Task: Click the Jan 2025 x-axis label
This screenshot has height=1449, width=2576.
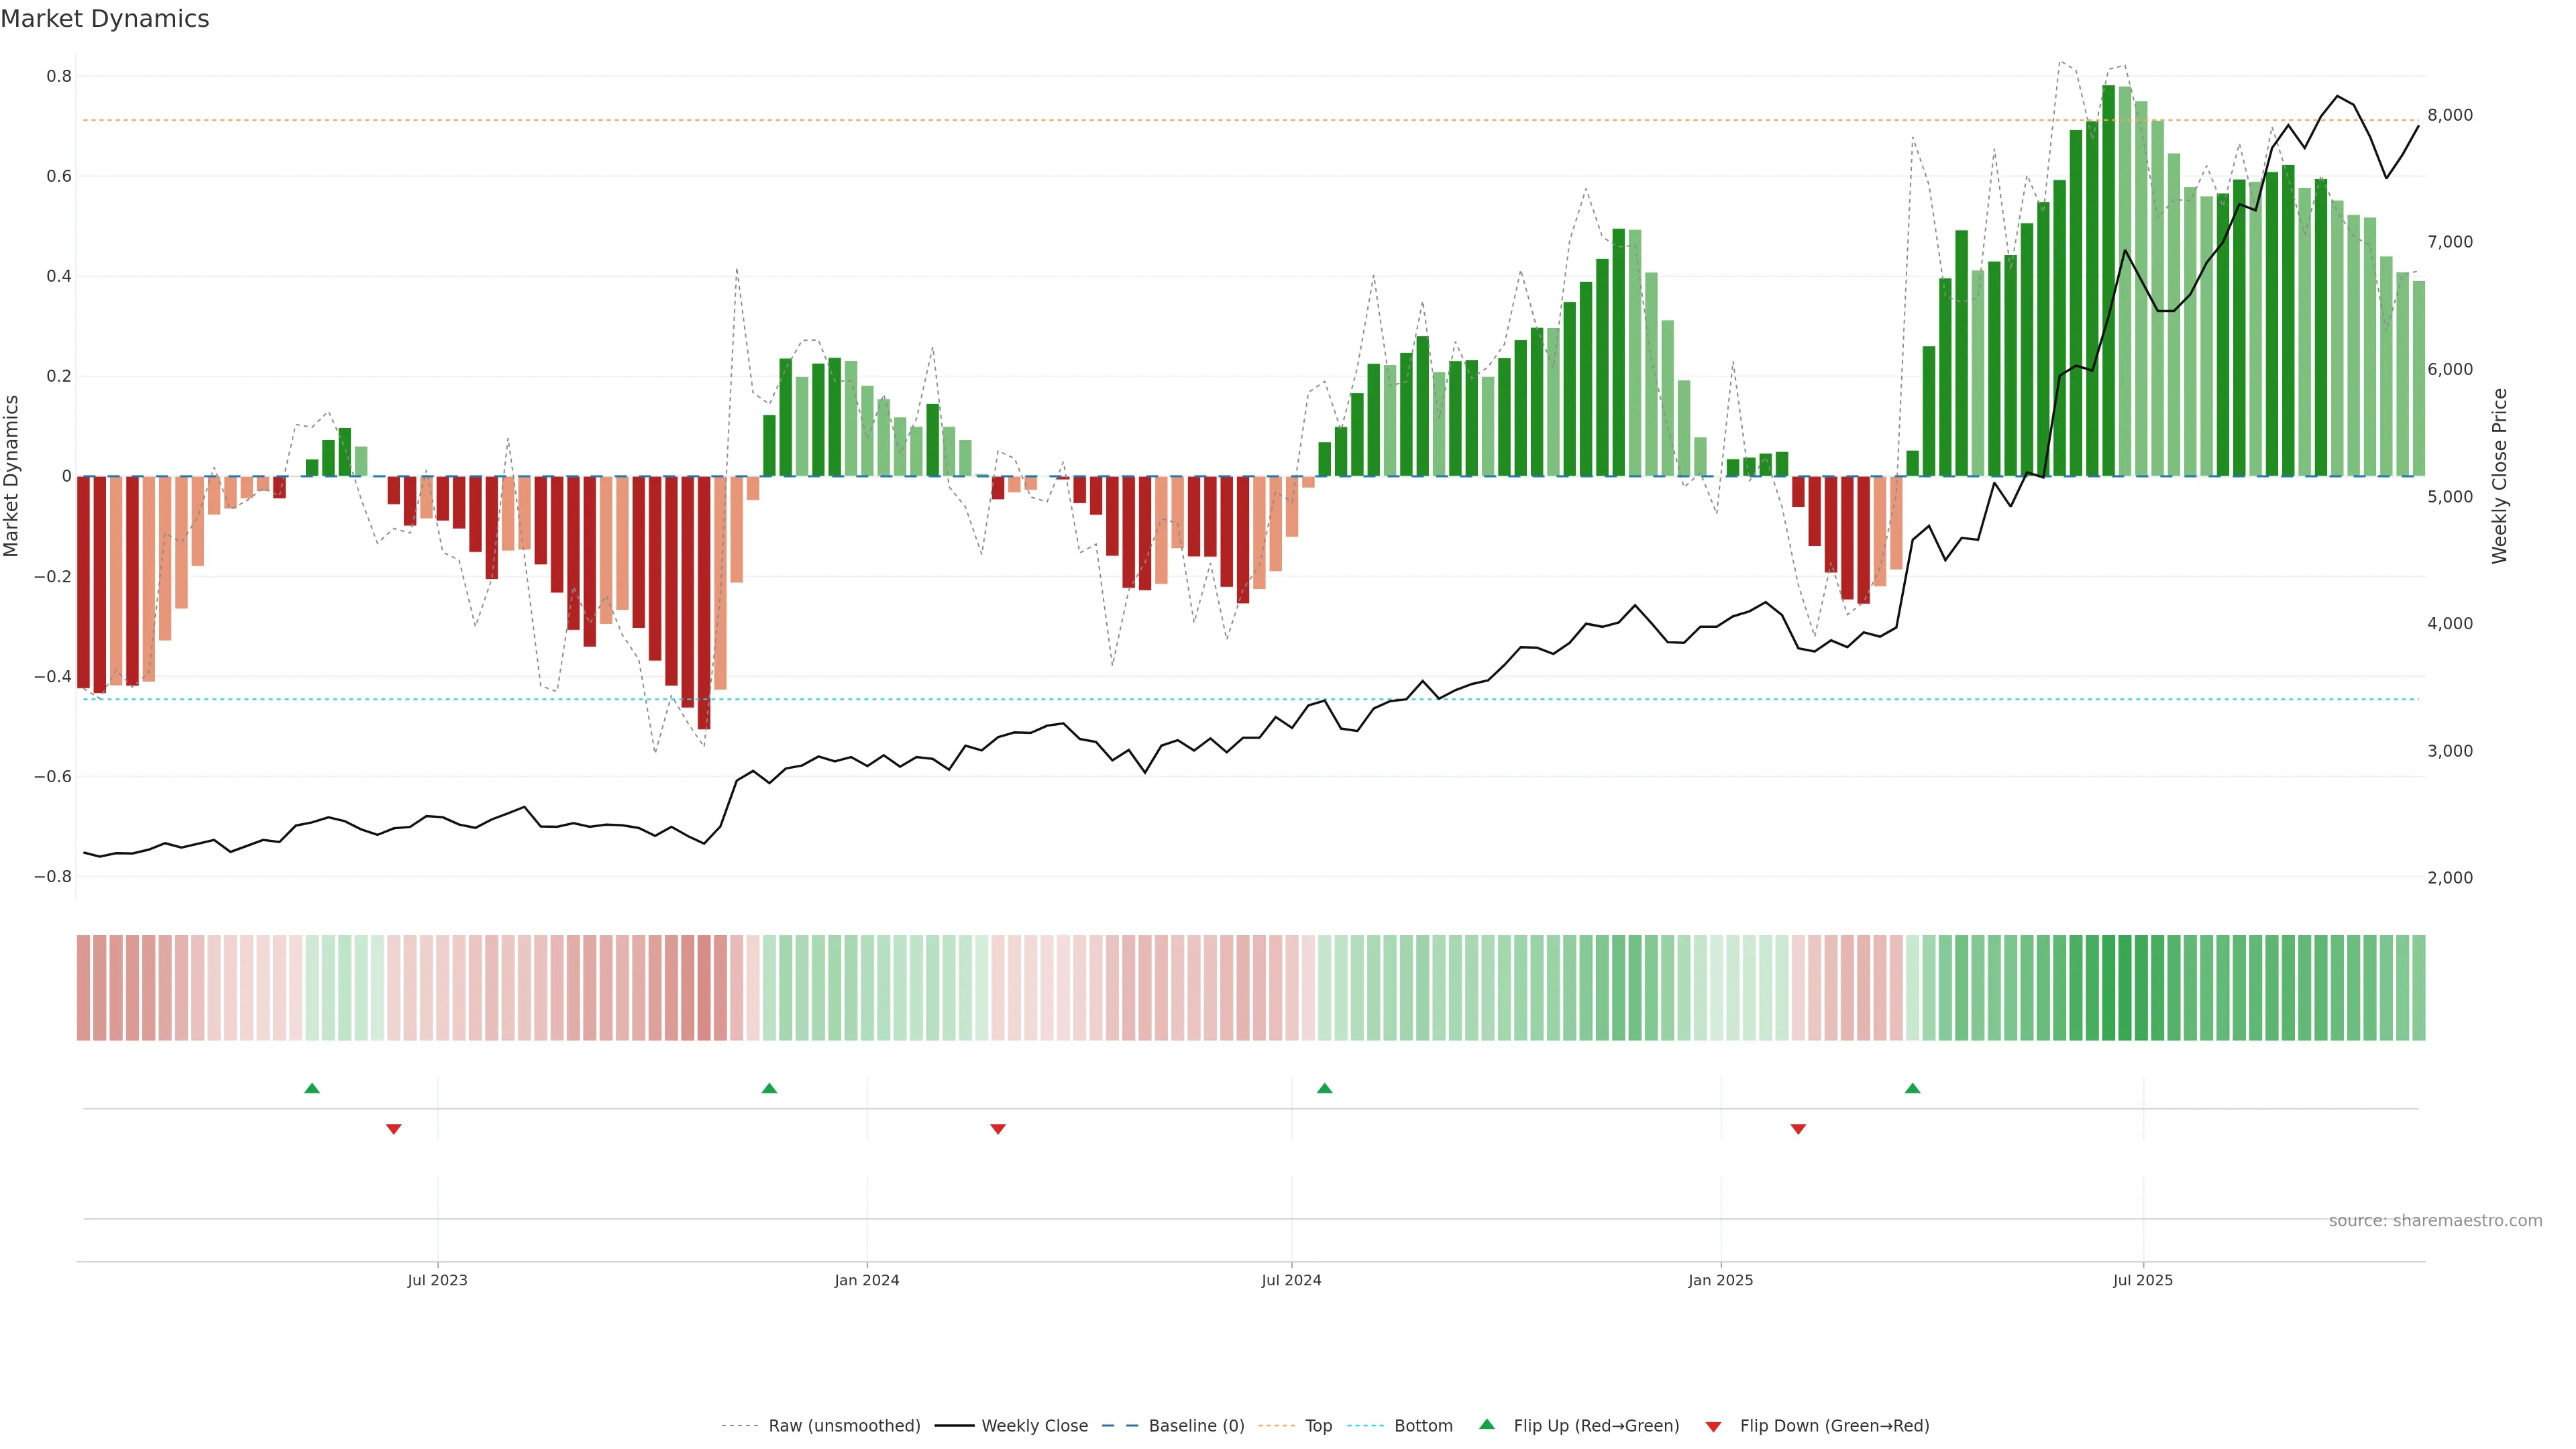Action: [x=1720, y=1280]
